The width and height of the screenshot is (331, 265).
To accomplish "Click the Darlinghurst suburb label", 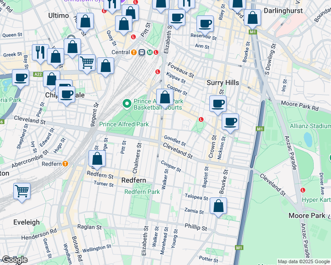I will point(283,11).
